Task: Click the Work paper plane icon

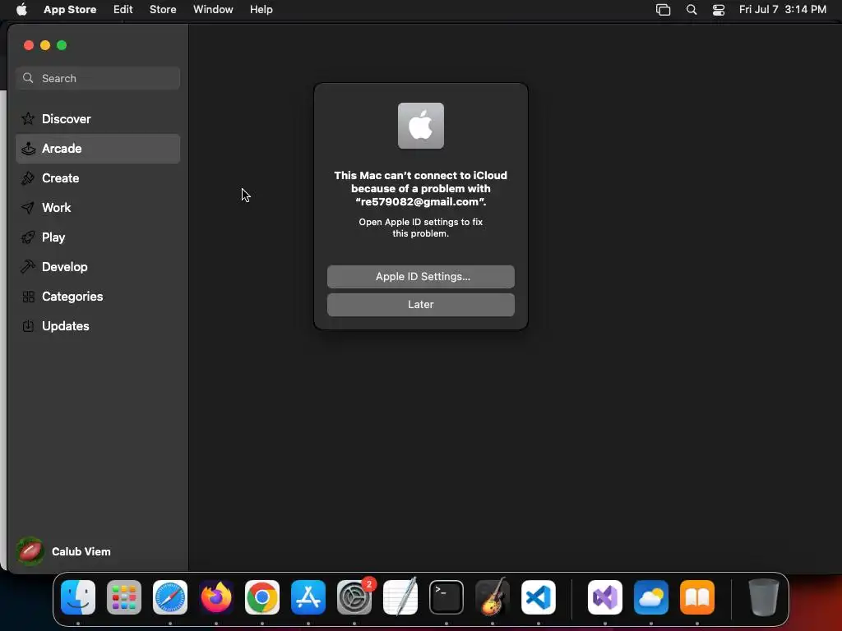Action: point(28,208)
